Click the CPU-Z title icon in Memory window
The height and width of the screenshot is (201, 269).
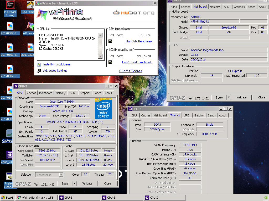pos(130,109)
